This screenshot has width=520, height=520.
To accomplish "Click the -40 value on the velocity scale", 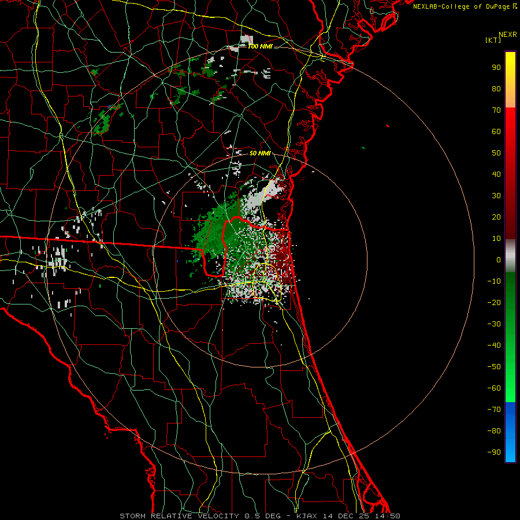I will click(494, 346).
